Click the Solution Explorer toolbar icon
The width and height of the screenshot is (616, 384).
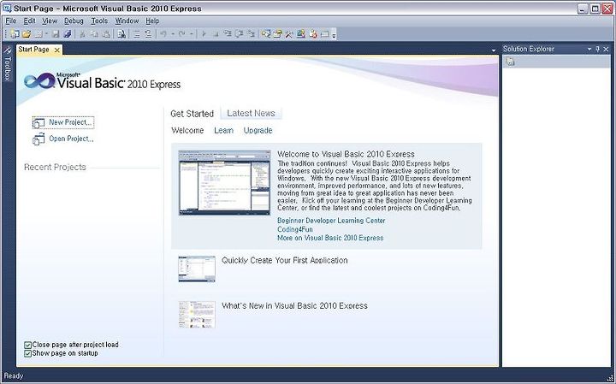[266, 34]
